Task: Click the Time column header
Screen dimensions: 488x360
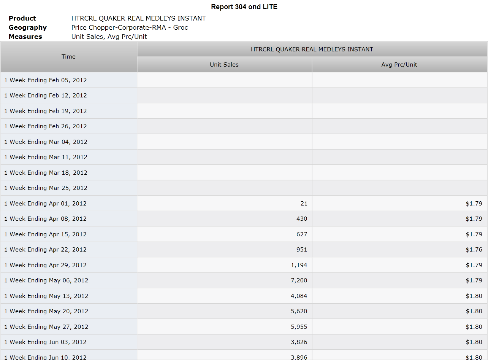Action: coord(68,57)
